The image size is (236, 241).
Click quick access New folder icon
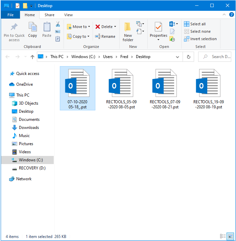pyautogui.click(x=25, y=6)
